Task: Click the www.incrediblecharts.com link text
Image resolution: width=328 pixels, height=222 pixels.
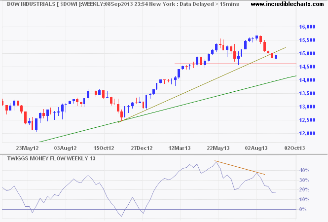Action: point(287,4)
